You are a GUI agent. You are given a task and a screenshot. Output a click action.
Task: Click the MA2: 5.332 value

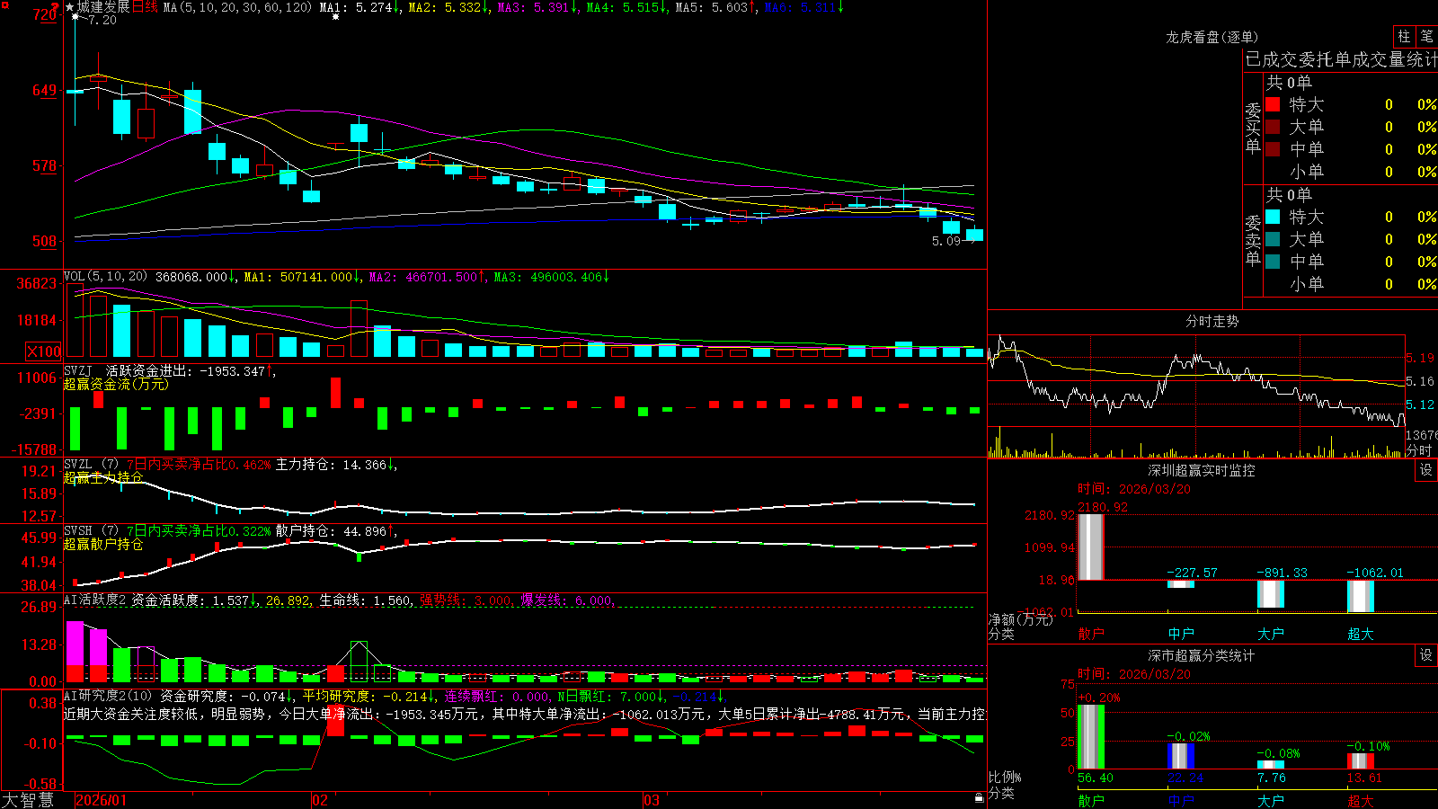pyautogui.click(x=445, y=7)
